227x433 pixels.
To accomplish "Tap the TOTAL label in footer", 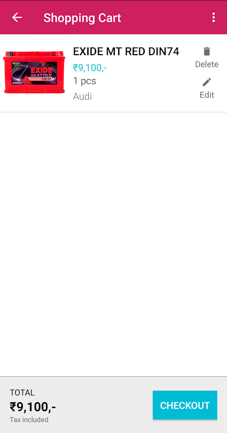I will [22, 393].
